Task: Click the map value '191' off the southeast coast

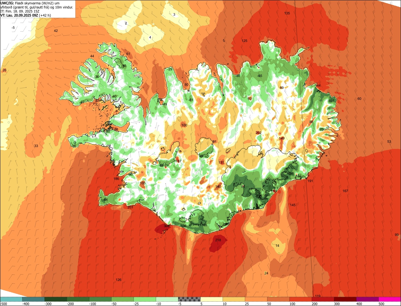Action: click(x=310, y=181)
